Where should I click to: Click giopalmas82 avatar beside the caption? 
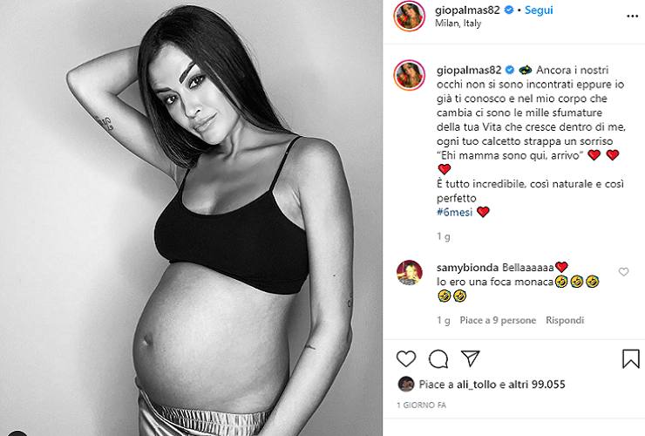point(409,75)
